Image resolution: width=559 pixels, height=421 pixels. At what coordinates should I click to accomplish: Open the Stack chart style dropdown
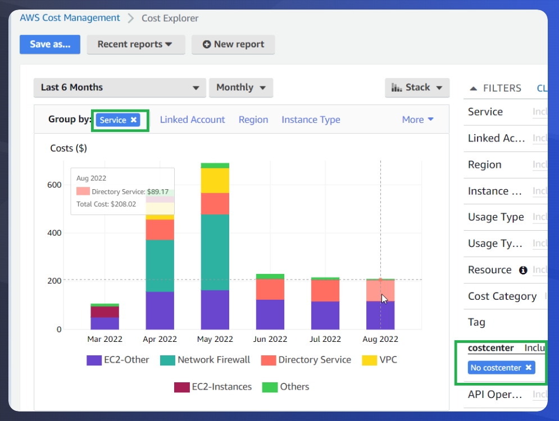tap(417, 88)
